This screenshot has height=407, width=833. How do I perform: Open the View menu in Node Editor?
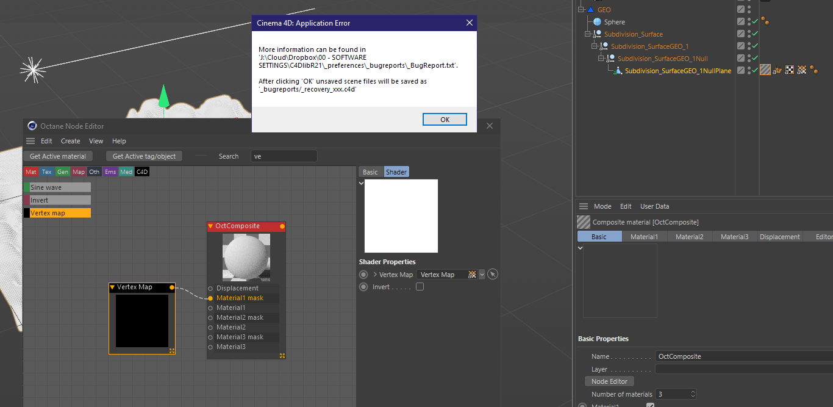[x=96, y=141]
